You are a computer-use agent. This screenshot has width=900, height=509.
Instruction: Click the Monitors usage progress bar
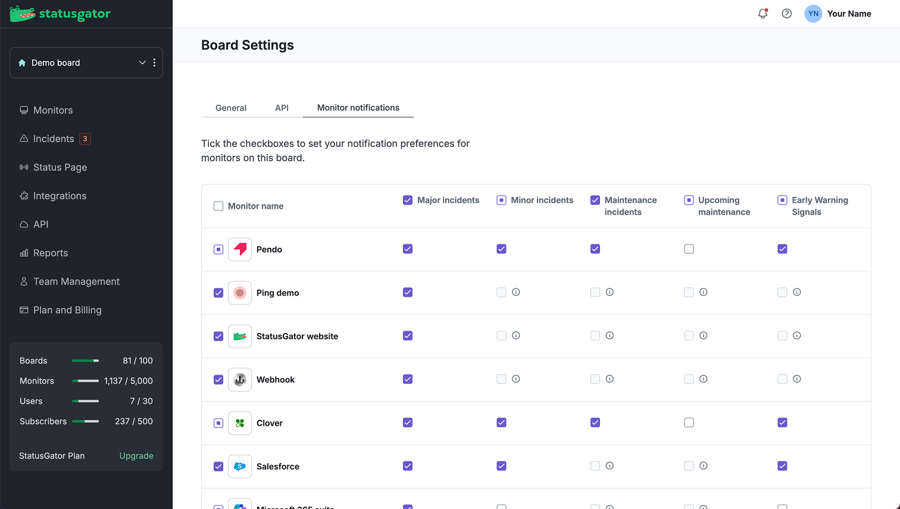click(86, 381)
